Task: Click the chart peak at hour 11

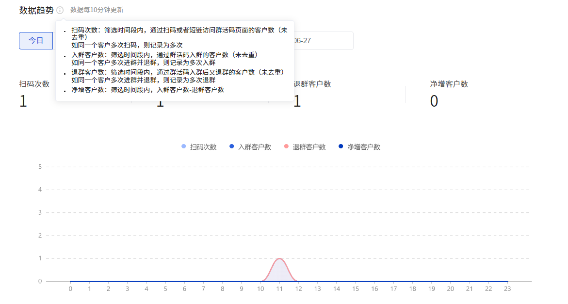Action: coord(279,258)
